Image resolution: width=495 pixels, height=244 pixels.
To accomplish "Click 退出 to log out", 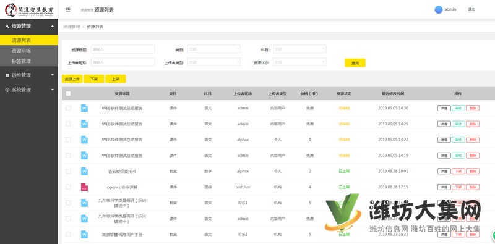I will pos(471,10).
